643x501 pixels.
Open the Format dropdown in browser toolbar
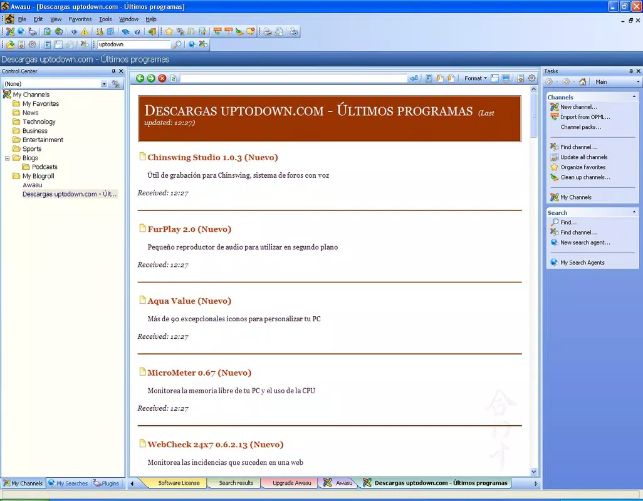tap(476, 78)
